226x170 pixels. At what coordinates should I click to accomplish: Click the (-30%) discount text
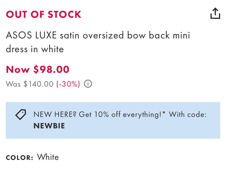(x=68, y=84)
